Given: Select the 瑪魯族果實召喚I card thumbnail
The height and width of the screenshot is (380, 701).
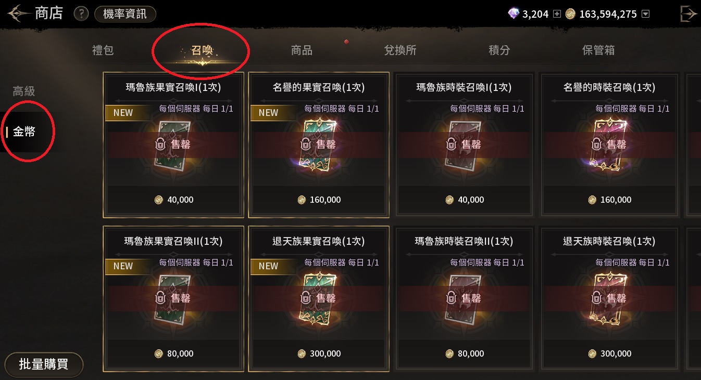Looking at the screenshot, I should (173, 144).
